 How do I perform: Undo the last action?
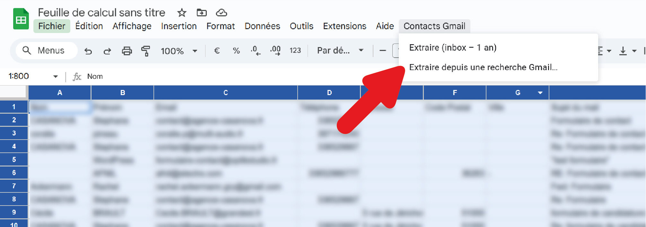(88, 51)
